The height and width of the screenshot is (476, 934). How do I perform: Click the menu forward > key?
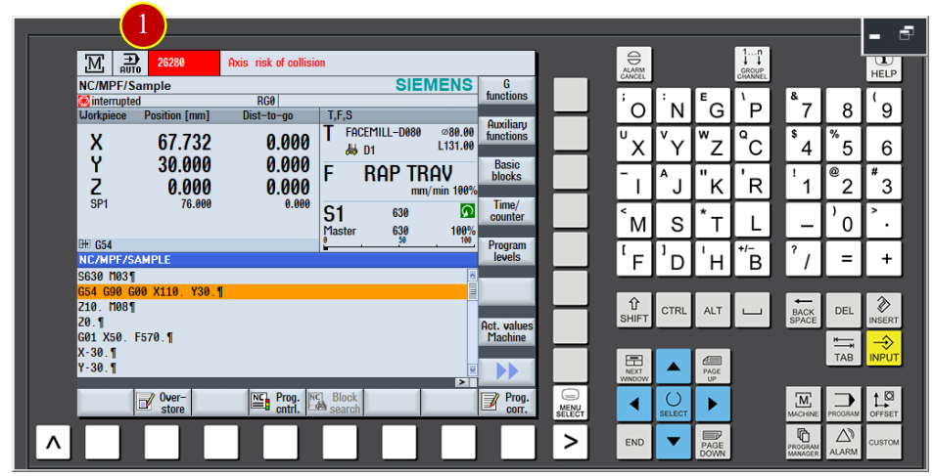[570, 442]
